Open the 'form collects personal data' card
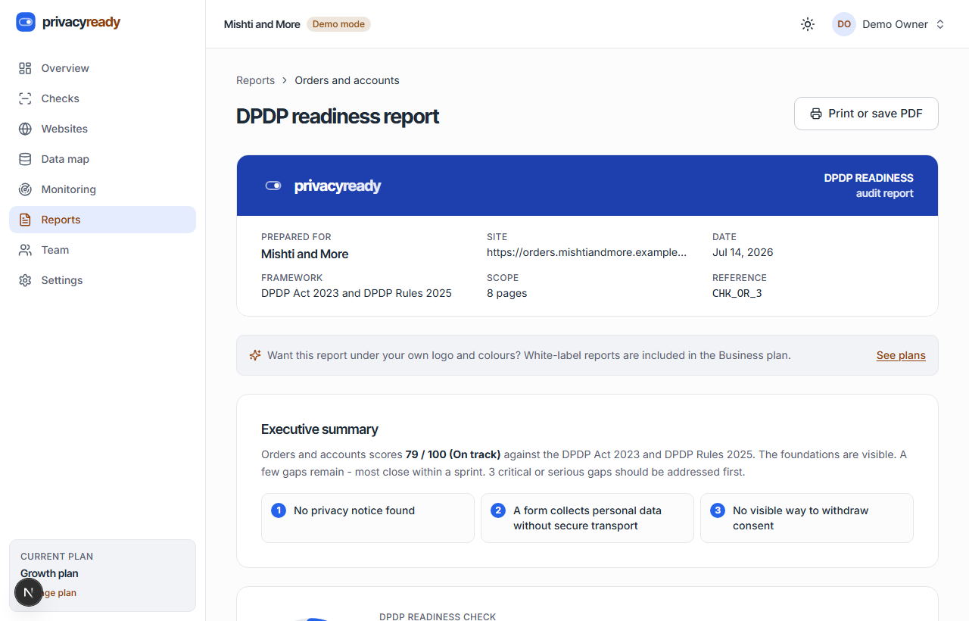 pos(587,518)
